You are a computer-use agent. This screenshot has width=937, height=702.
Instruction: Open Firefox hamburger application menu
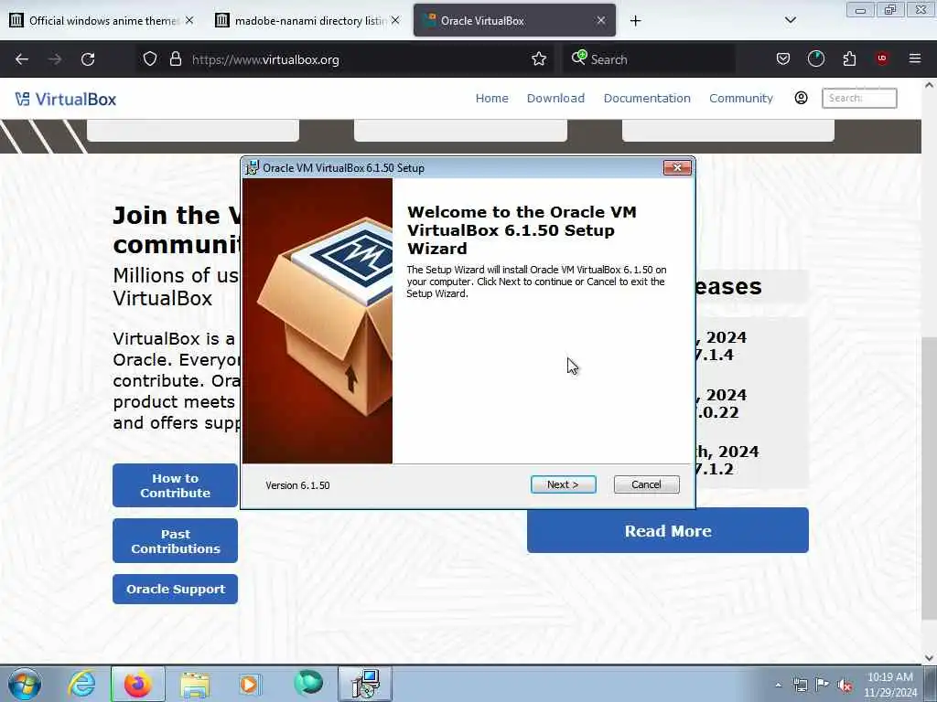point(914,58)
